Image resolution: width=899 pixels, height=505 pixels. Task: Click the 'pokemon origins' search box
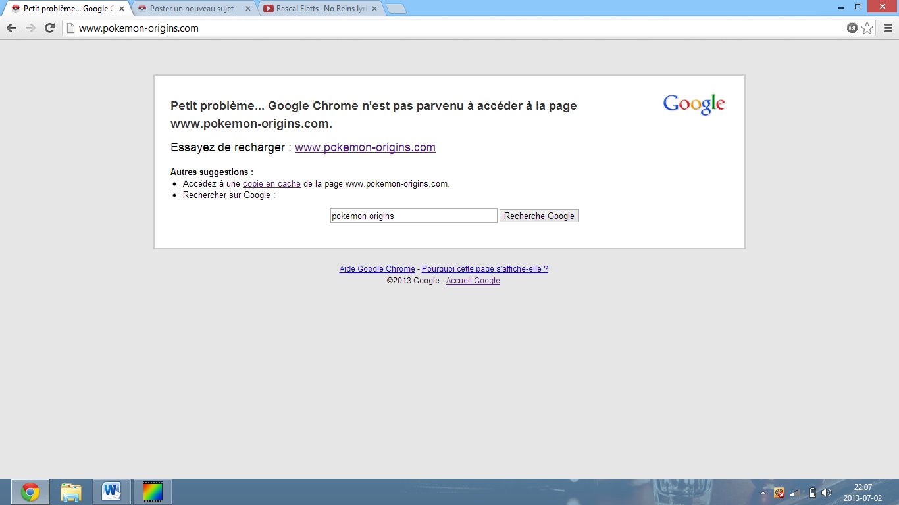[414, 216]
